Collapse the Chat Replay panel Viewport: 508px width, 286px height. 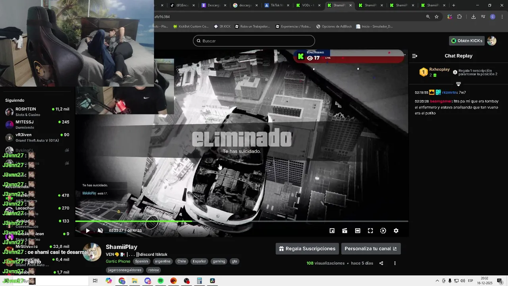click(x=415, y=56)
